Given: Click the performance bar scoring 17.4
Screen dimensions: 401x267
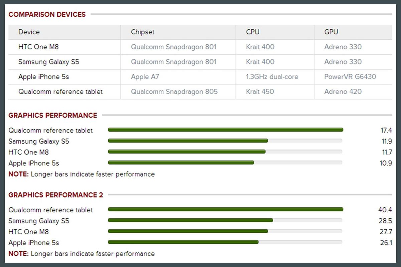Looking at the screenshot, I should (226, 130).
